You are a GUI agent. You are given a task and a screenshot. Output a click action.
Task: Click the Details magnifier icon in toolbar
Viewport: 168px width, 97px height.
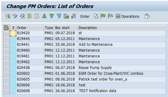[x=8, y=16]
